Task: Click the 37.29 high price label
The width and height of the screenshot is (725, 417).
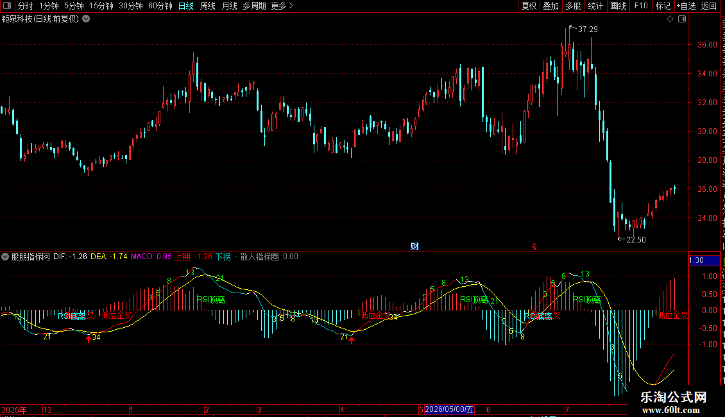Action: click(x=588, y=29)
